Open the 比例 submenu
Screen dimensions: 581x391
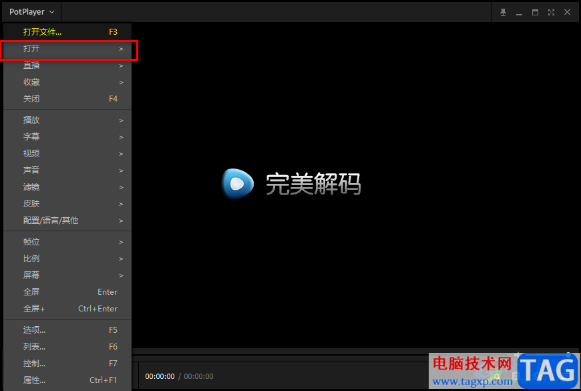(x=67, y=259)
